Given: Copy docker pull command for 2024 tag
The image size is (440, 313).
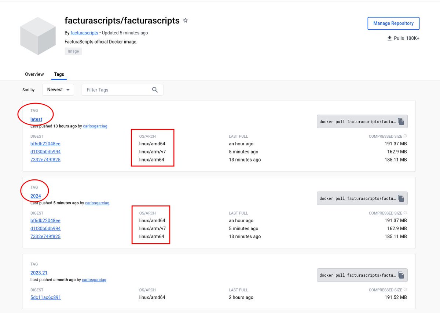Looking at the screenshot, I should click(x=401, y=198).
